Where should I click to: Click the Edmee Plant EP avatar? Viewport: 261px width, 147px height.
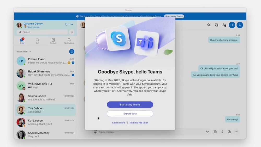[21, 61]
